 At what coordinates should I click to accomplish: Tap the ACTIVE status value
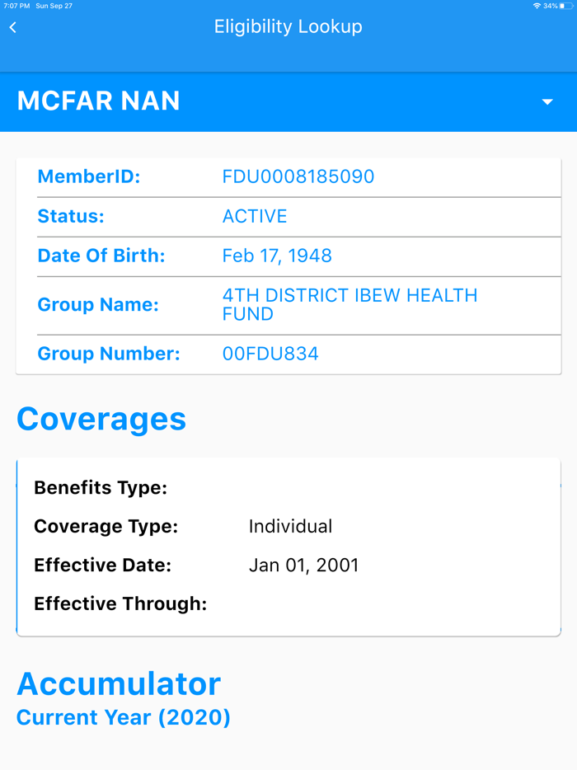(255, 216)
